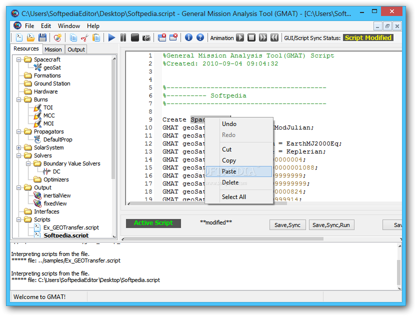Screen dimensions: 416x316
Task: Select the fixedView output item
Action: [55, 203]
